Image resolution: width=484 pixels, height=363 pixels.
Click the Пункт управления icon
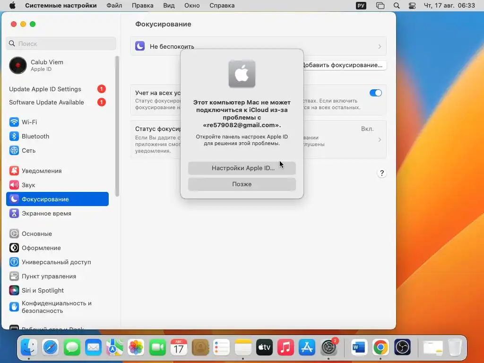tap(14, 276)
